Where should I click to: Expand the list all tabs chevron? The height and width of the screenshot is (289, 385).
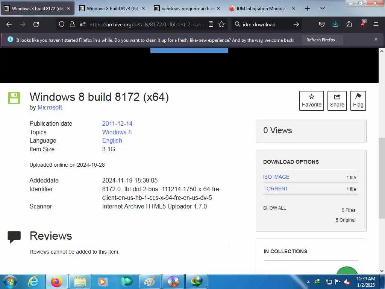click(323, 8)
